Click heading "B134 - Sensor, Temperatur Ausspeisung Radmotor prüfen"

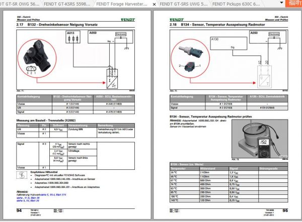(x=211, y=117)
